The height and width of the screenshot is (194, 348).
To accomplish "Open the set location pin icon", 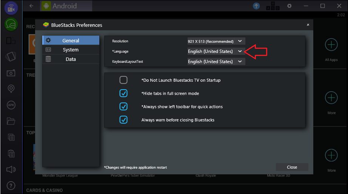I will pos(11,89).
